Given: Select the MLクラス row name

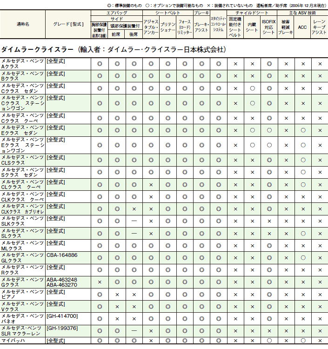Looking at the screenshot, I should 22,246.
